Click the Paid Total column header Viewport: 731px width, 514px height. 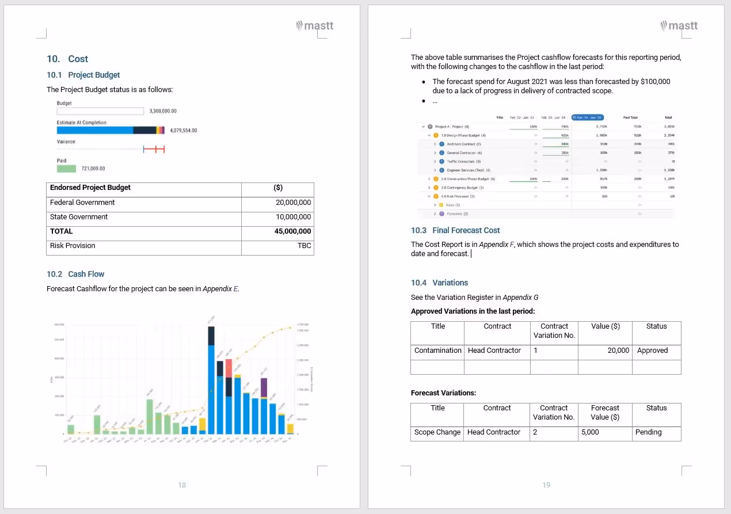(630, 117)
